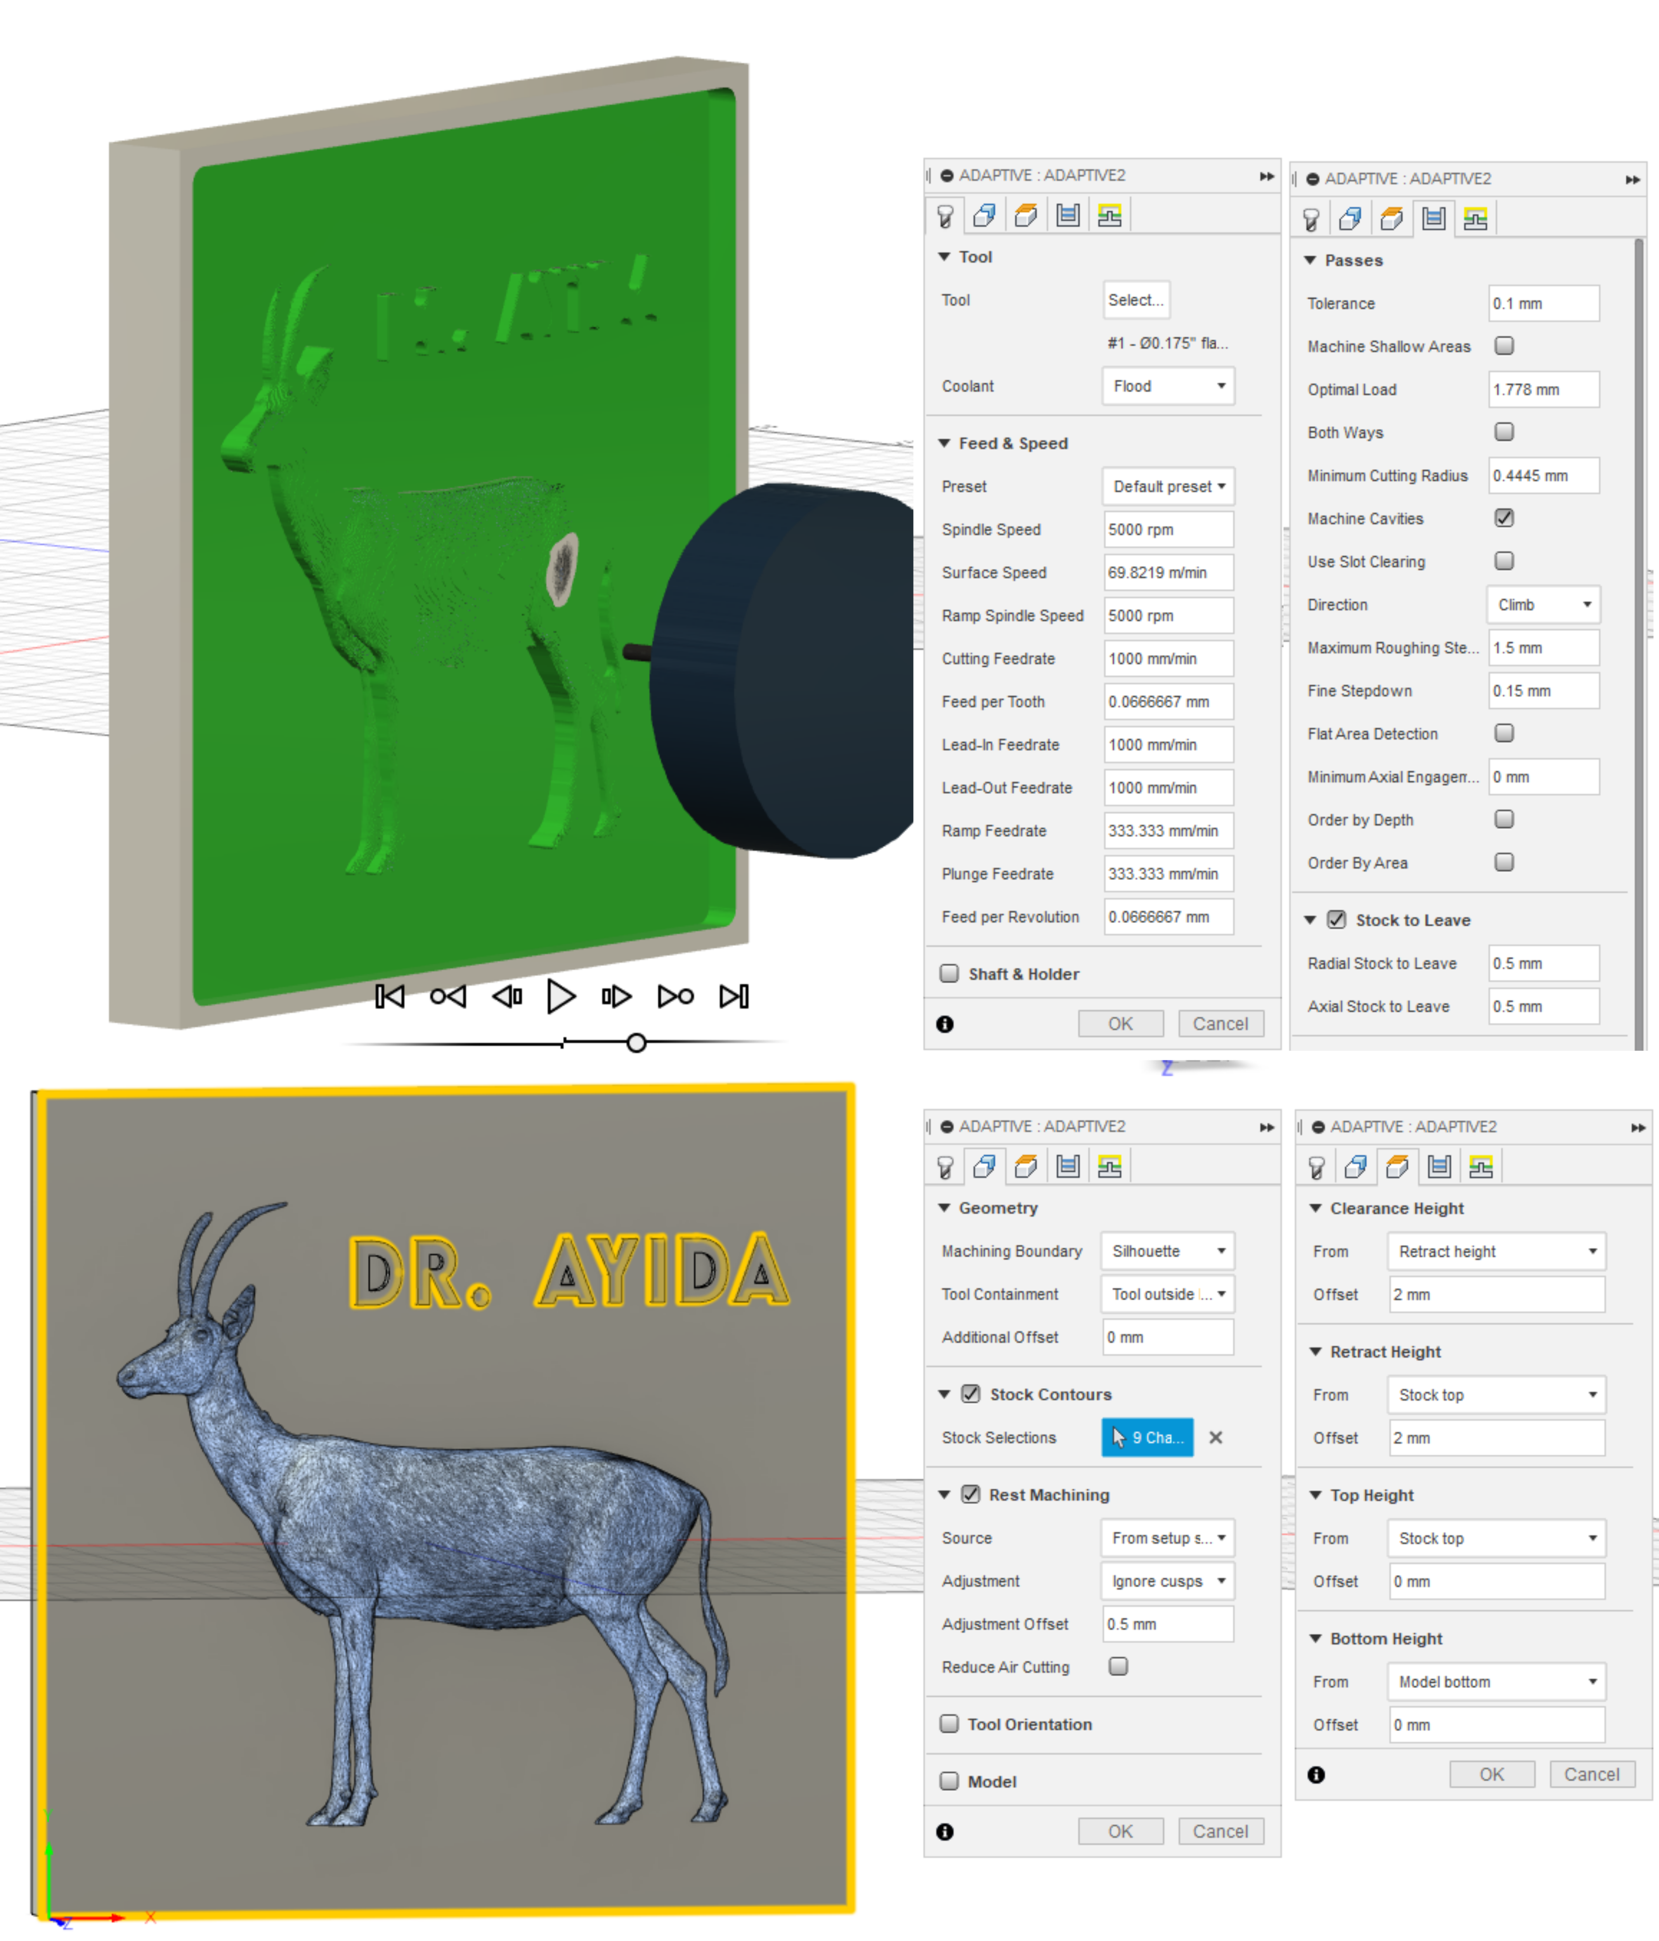Jump to simulation start
The width and height of the screenshot is (1659, 1941).
tap(390, 996)
